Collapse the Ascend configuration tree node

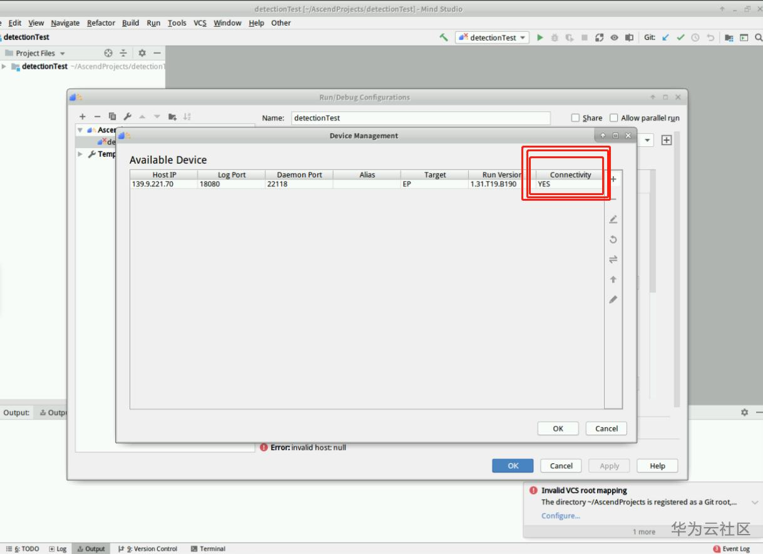click(80, 130)
